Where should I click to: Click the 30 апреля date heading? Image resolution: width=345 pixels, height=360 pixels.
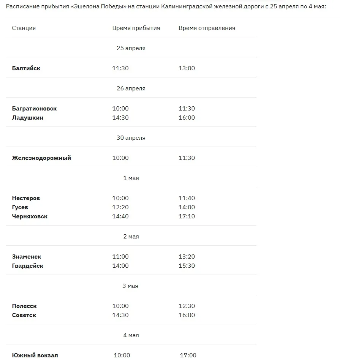[x=131, y=138]
